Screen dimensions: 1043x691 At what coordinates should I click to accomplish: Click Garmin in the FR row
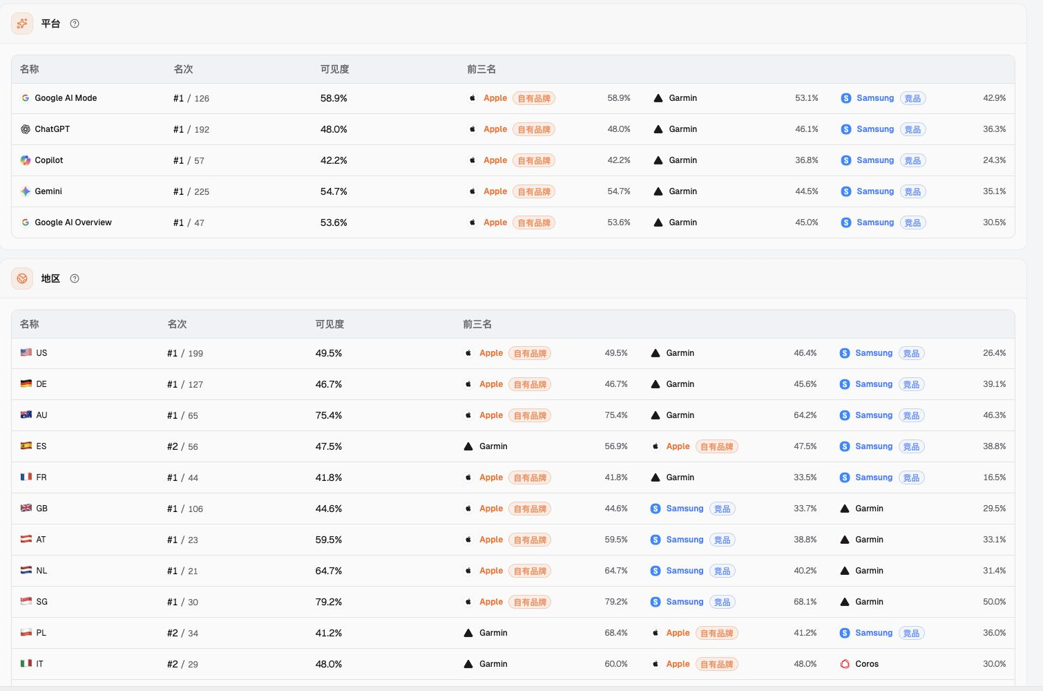point(680,477)
